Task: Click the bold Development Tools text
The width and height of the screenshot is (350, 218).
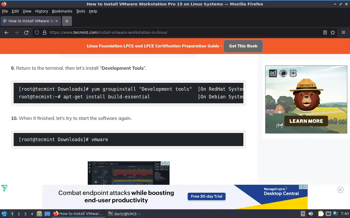Action: pyautogui.click(x=122, y=68)
